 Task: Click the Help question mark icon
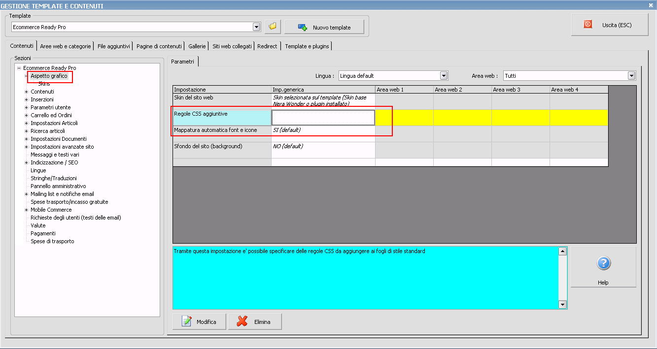pos(604,263)
